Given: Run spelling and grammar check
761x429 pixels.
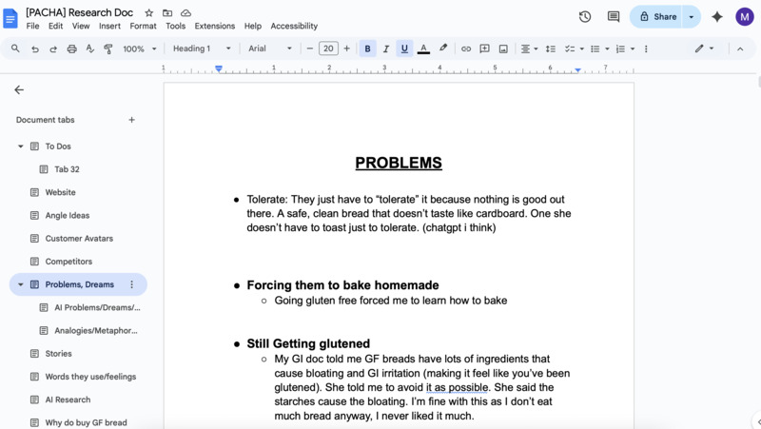Looking at the screenshot, I should [89, 49].
